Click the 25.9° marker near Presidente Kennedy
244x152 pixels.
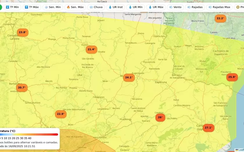coord(232,77)
